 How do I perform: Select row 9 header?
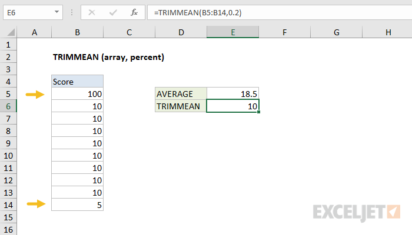tap(8, 143)
